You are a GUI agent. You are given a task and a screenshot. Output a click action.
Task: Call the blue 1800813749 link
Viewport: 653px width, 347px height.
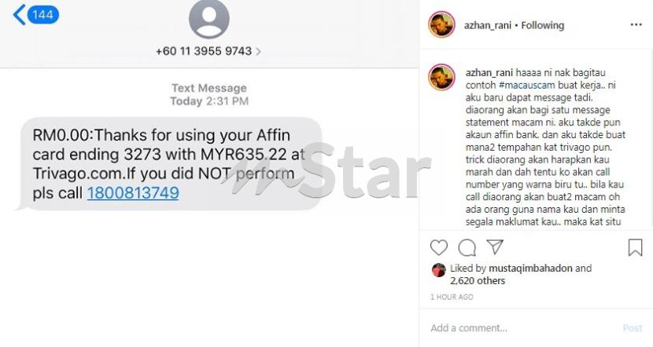(133, 193)
